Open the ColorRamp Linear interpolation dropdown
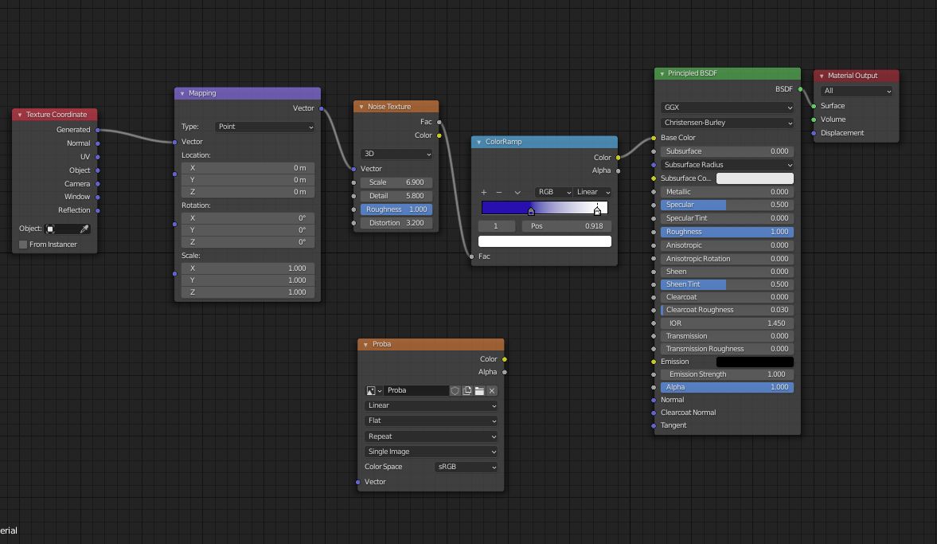Viewport: 937px width, 544px height. point(593,192)
